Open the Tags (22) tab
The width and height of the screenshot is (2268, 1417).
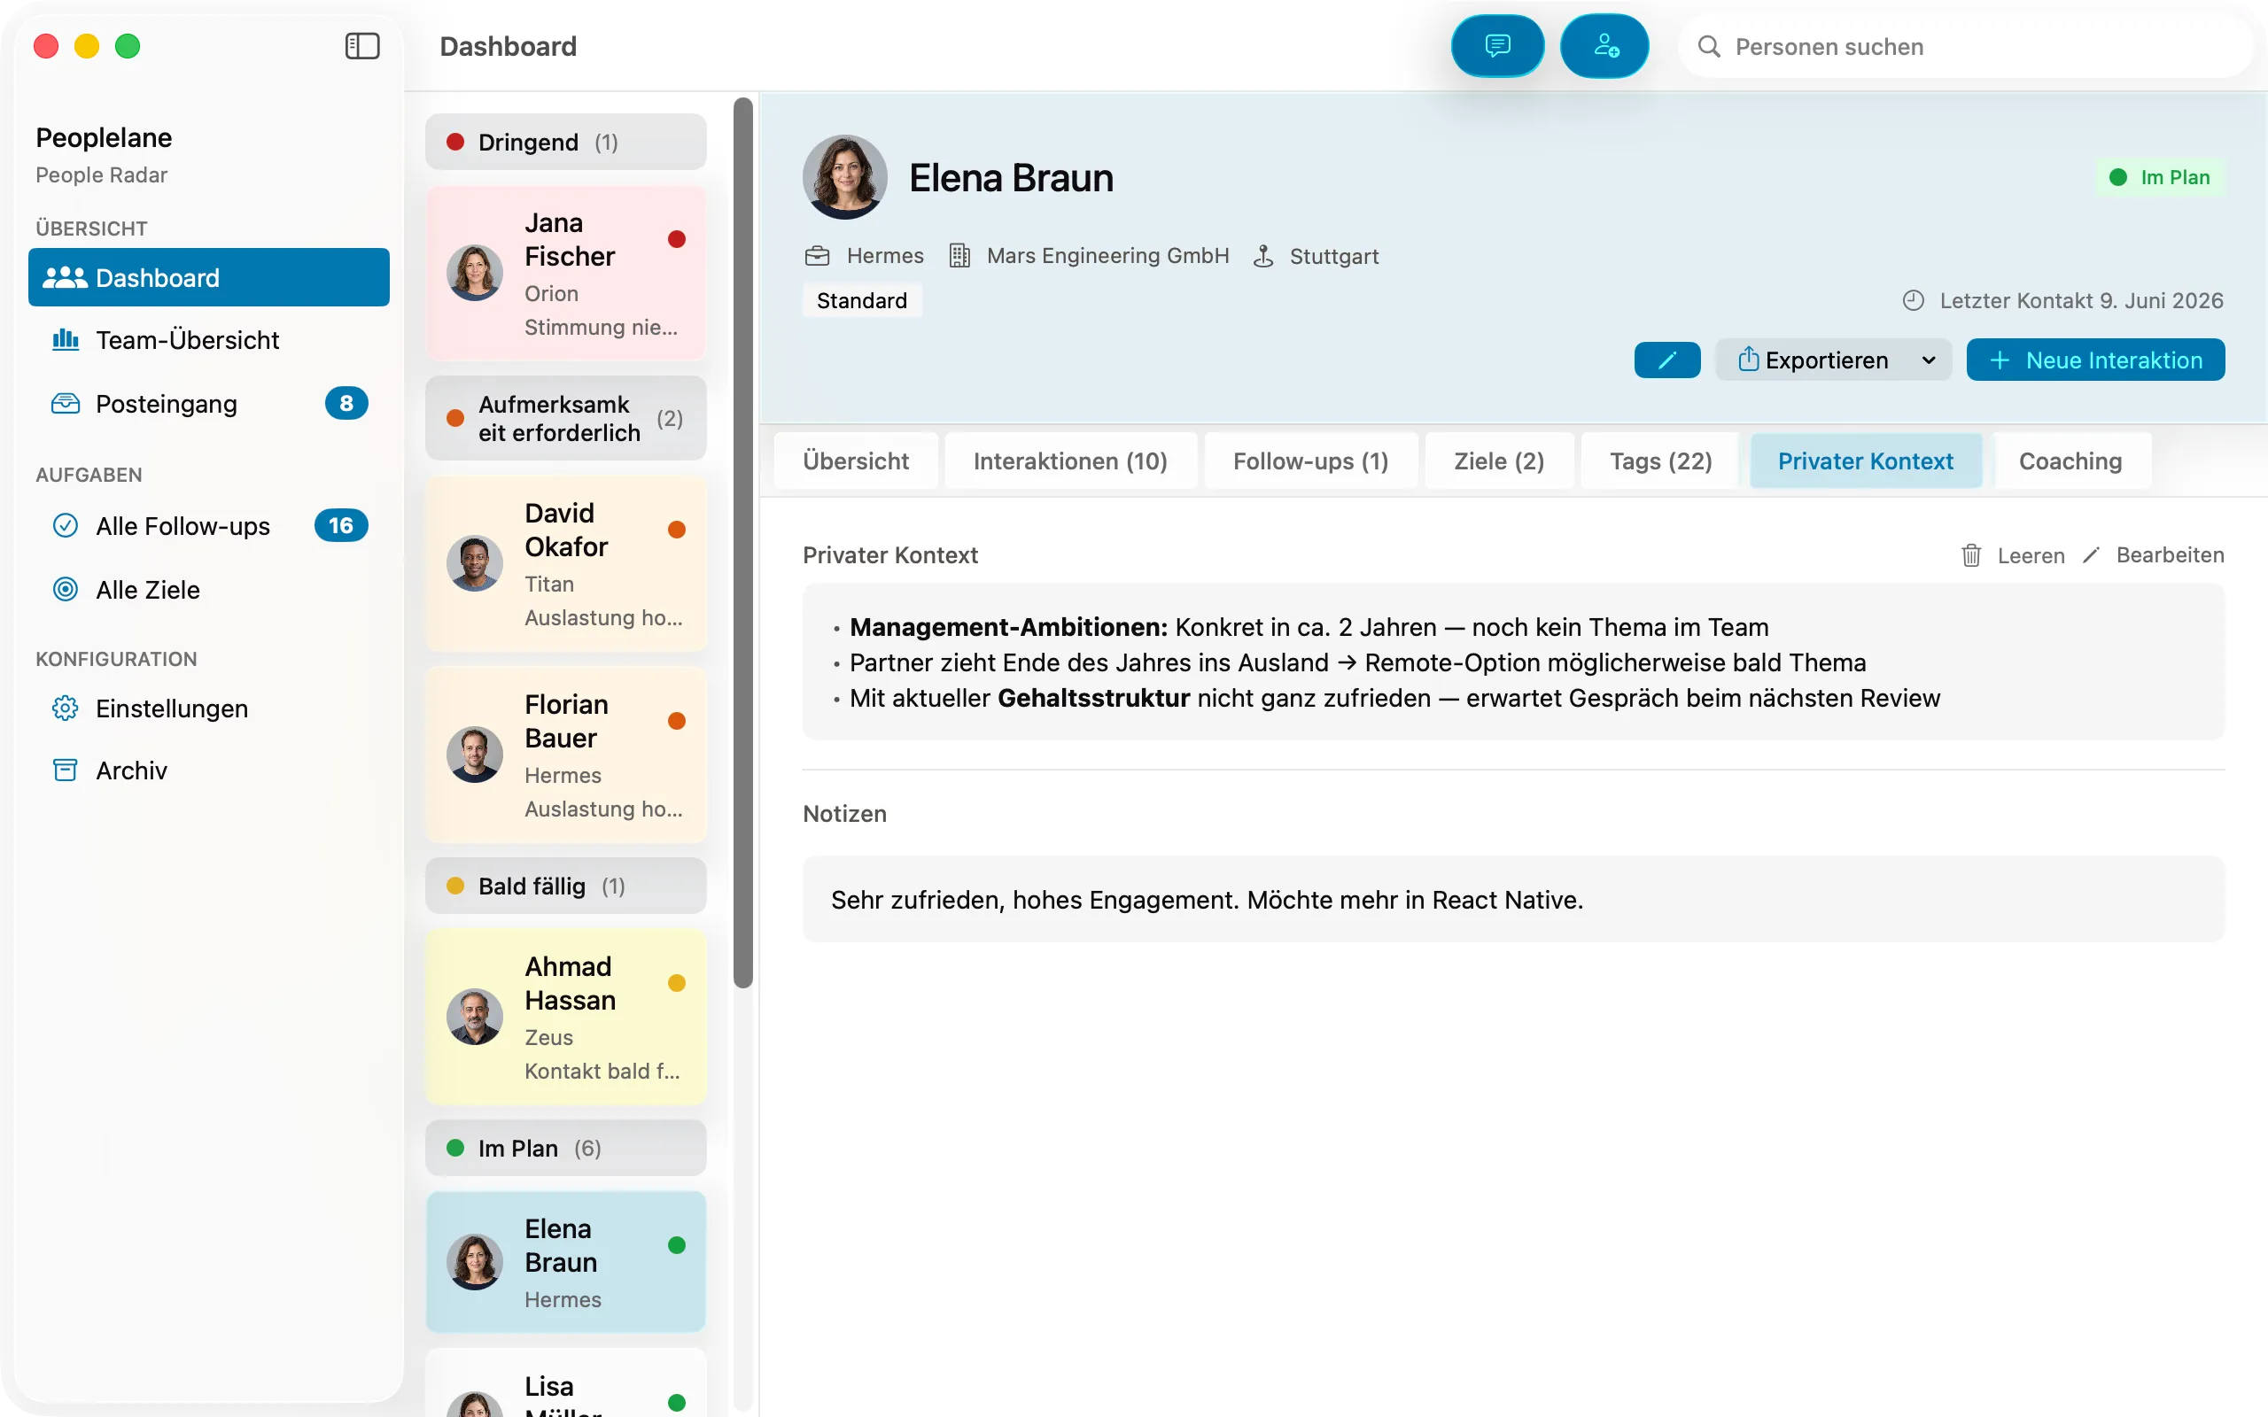coord(1661,461)
